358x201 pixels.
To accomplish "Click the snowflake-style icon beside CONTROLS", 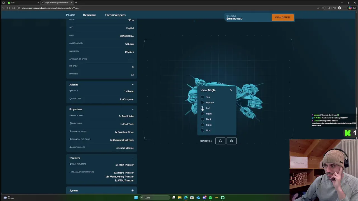I will 232,141.
